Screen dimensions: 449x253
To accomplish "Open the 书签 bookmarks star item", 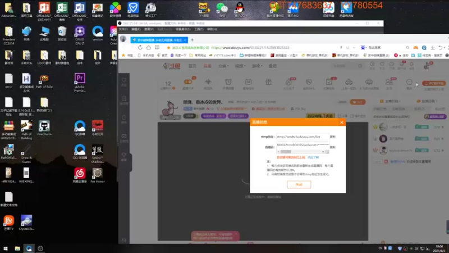I will 128,55.
